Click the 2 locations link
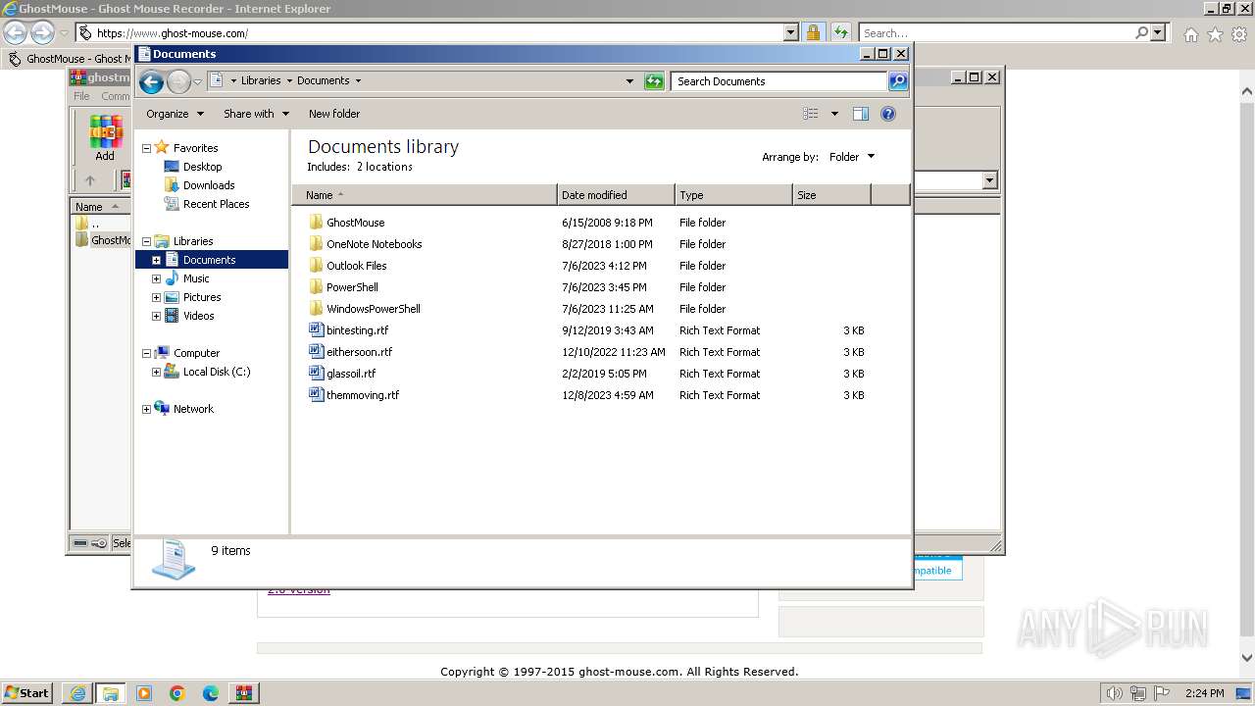The image size is (1255, 706). pyautogui.click(x=384, y=167)
